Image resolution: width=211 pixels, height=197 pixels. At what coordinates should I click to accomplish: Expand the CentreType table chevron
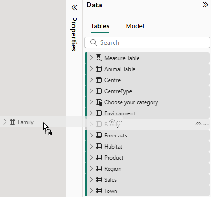click(91, 91)
